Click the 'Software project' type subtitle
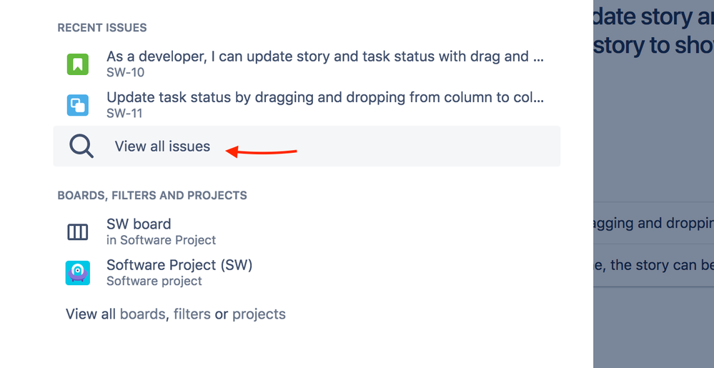The height and width of the screenshot is (368, 714). click(154, 281)
